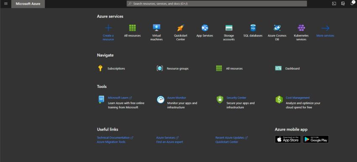Viewport: 357px width, 162px height.
Task: Open the Quickstart Center rocket icon
Action: pyautogui.click(x=181, y=28)
